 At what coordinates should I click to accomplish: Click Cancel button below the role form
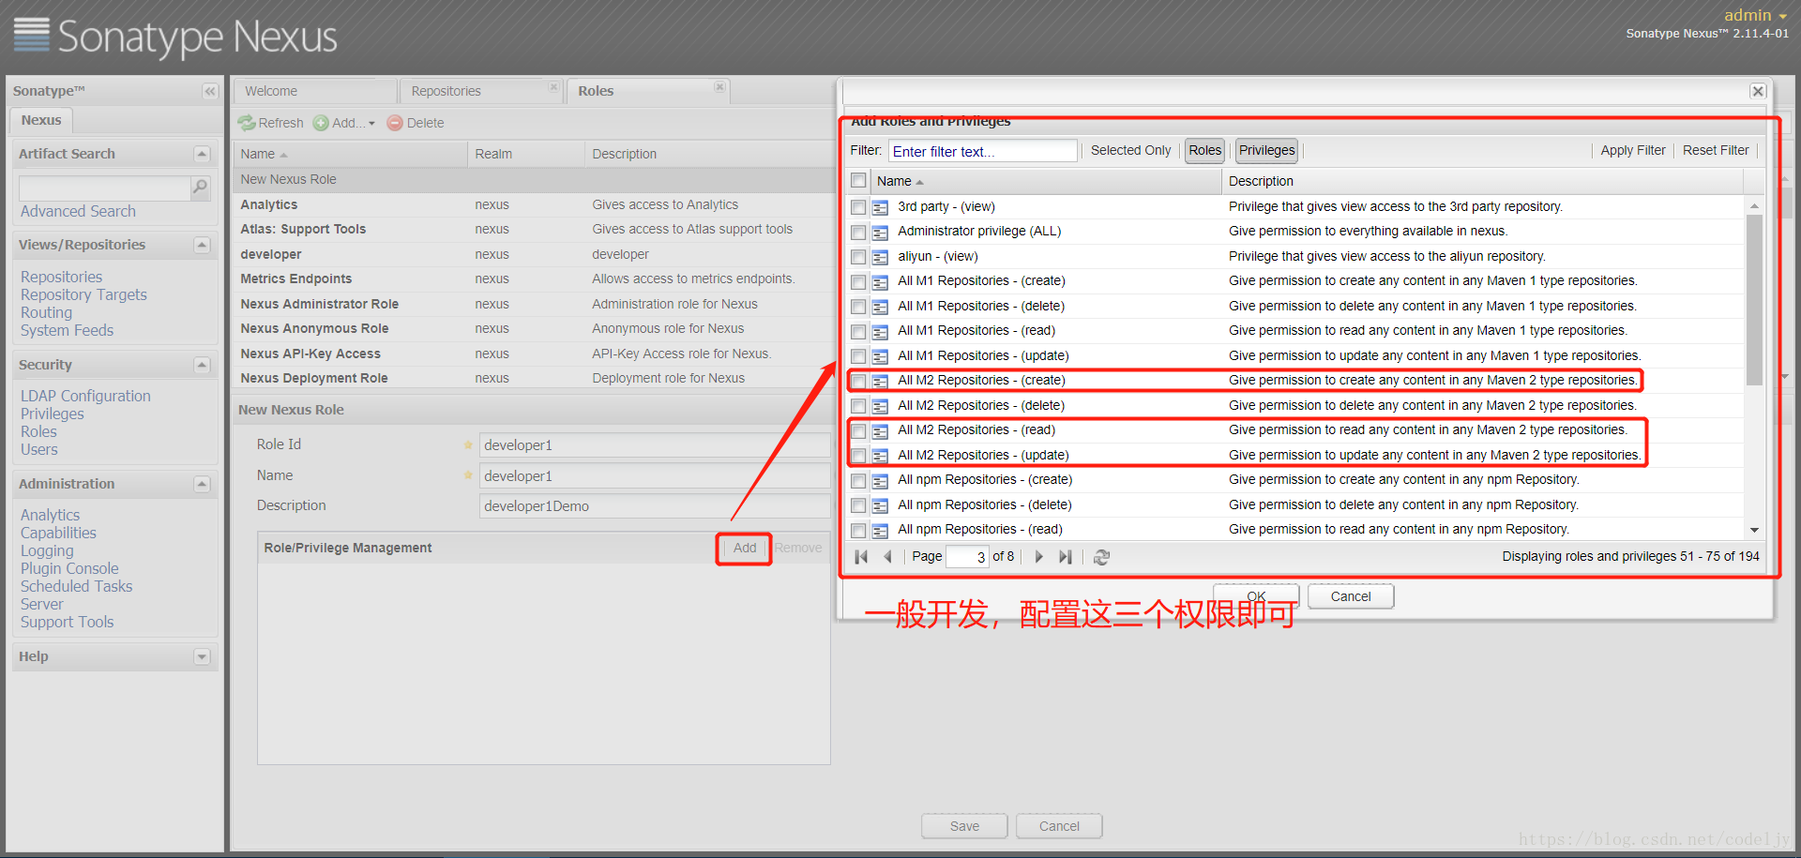[x=1059, y=826]
